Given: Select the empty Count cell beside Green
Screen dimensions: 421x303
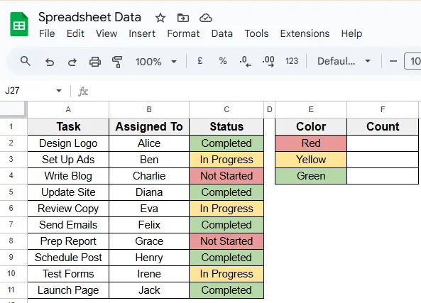Looking at the screenshot, I should (383, 176).
